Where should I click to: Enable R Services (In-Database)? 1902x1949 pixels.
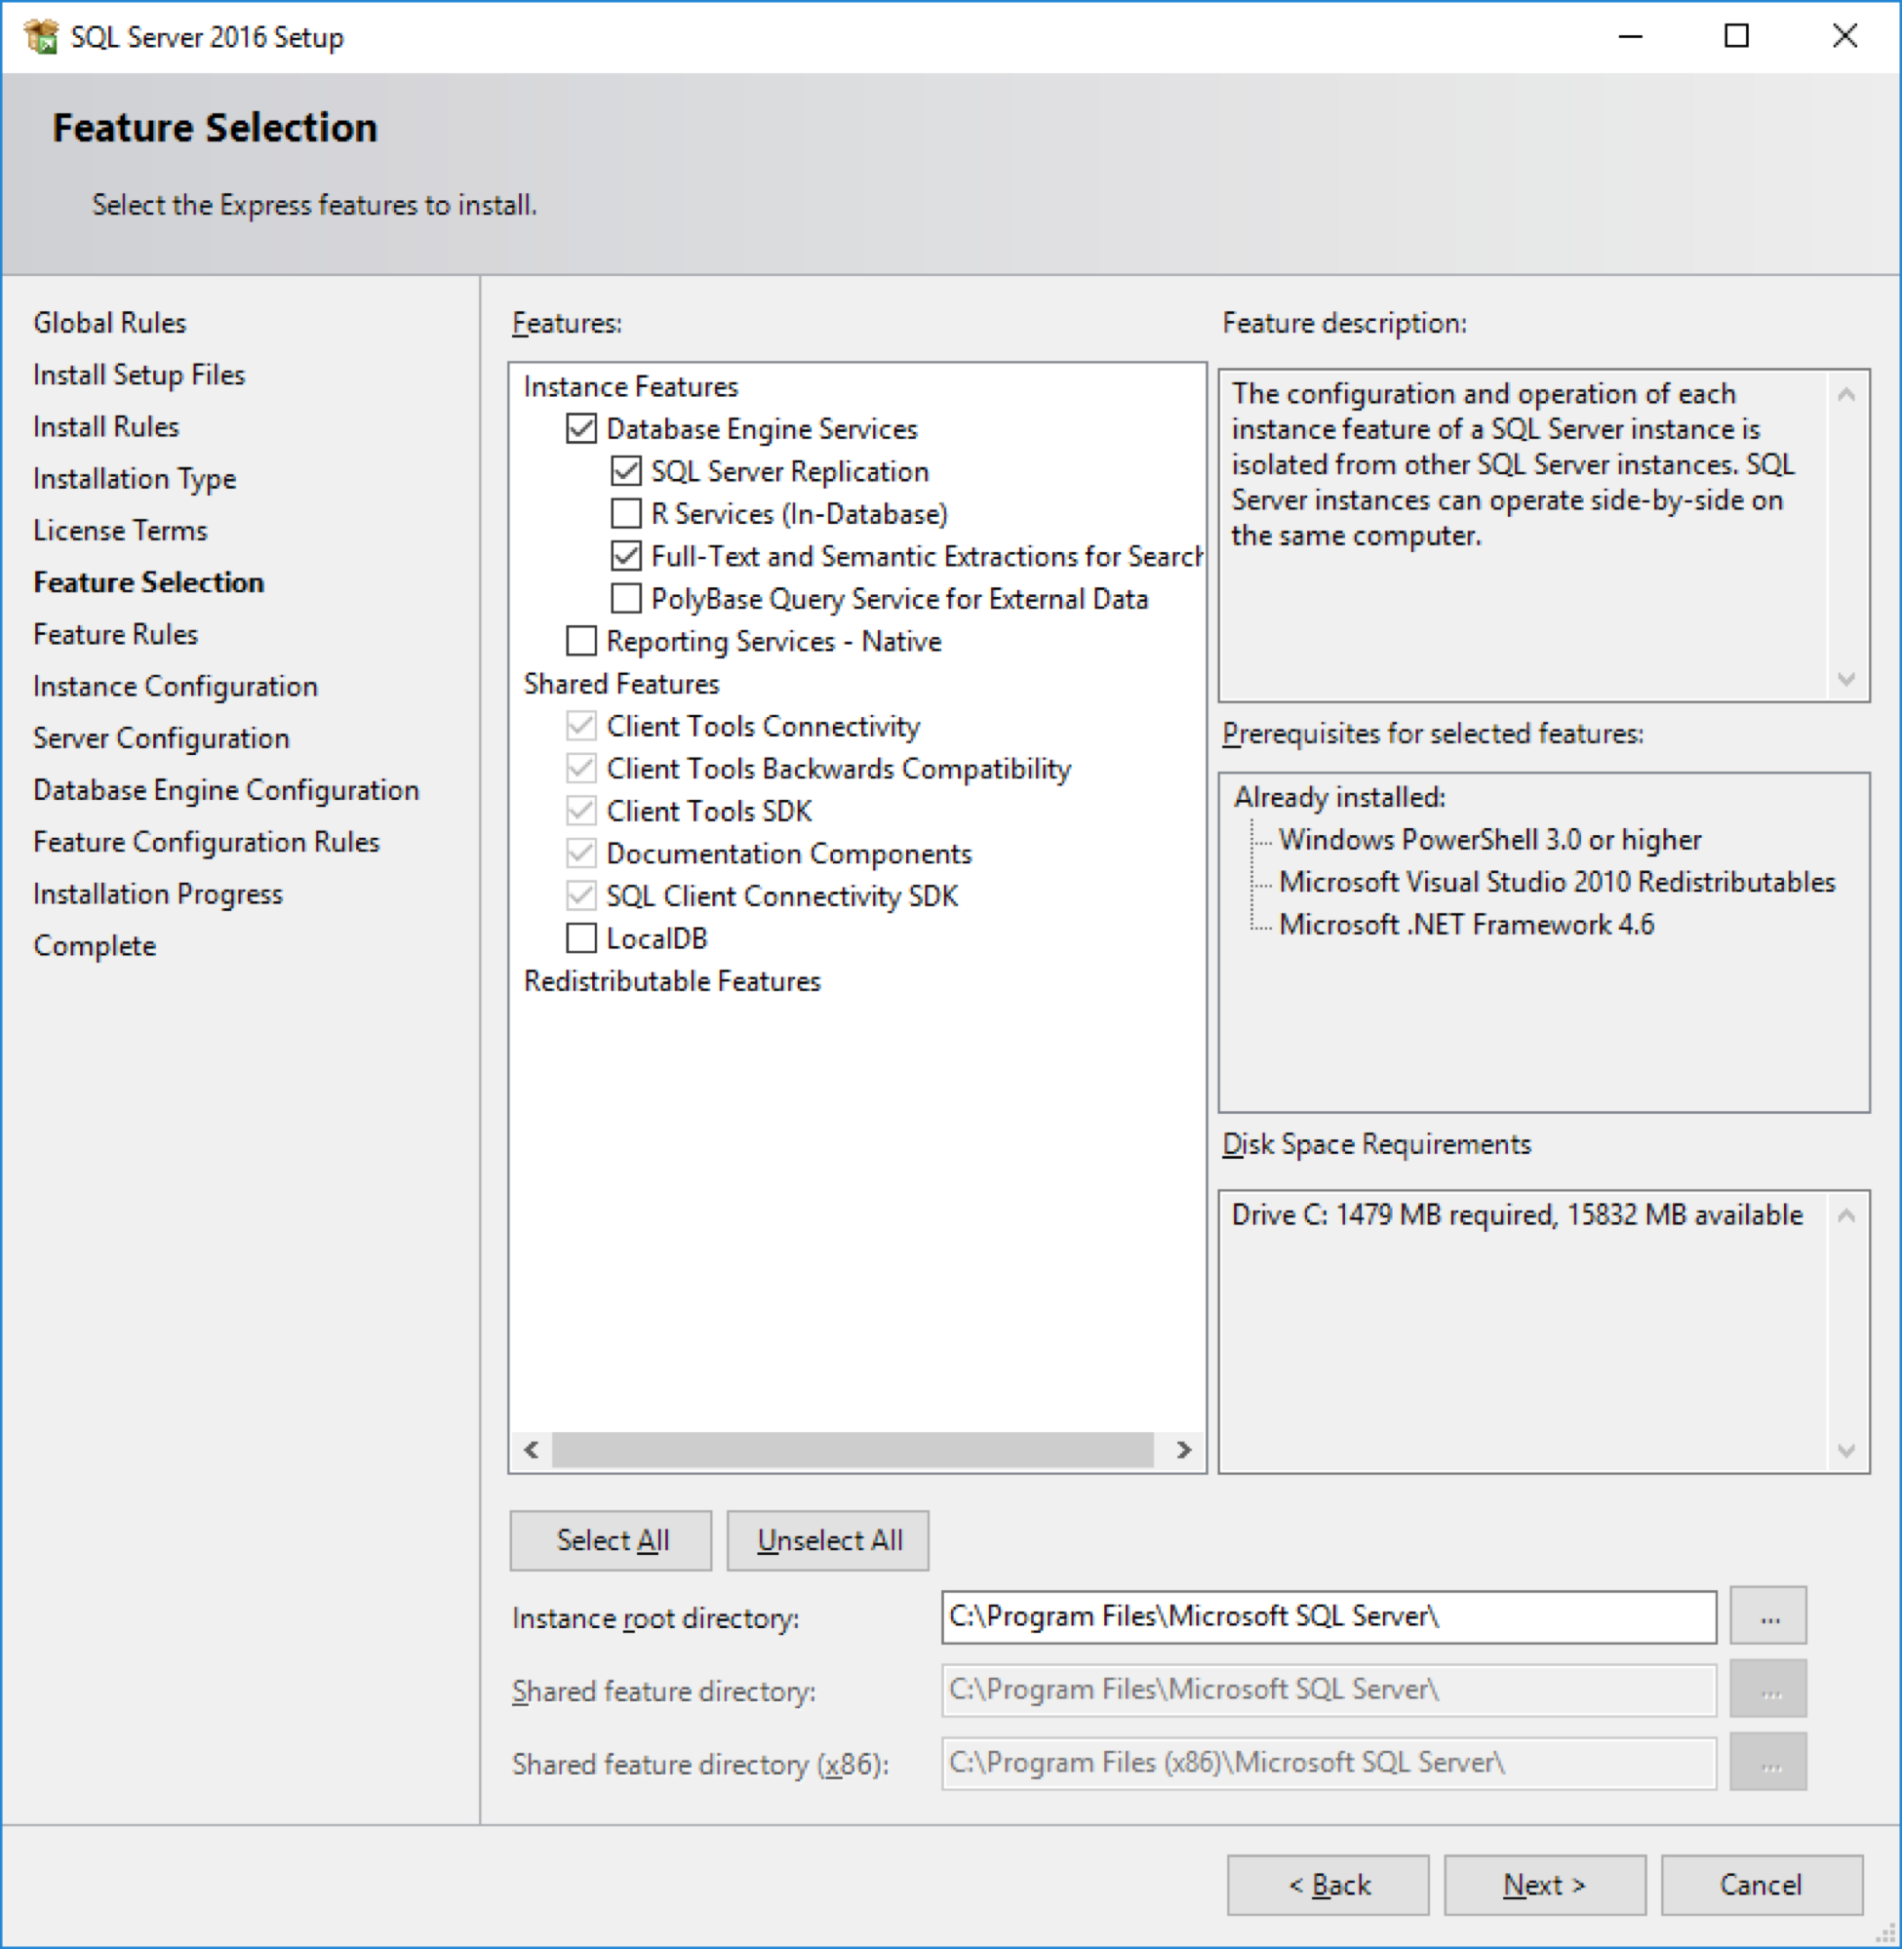(625, 513)
